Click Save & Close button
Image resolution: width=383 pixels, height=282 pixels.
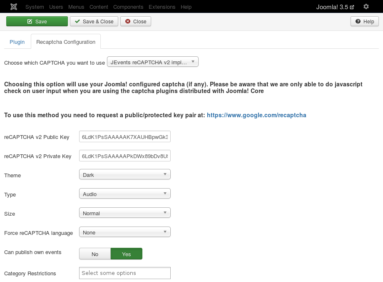tap(94, 21)
